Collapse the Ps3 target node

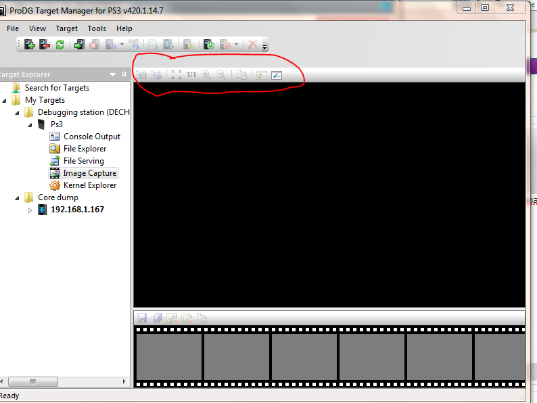point(30,125)
